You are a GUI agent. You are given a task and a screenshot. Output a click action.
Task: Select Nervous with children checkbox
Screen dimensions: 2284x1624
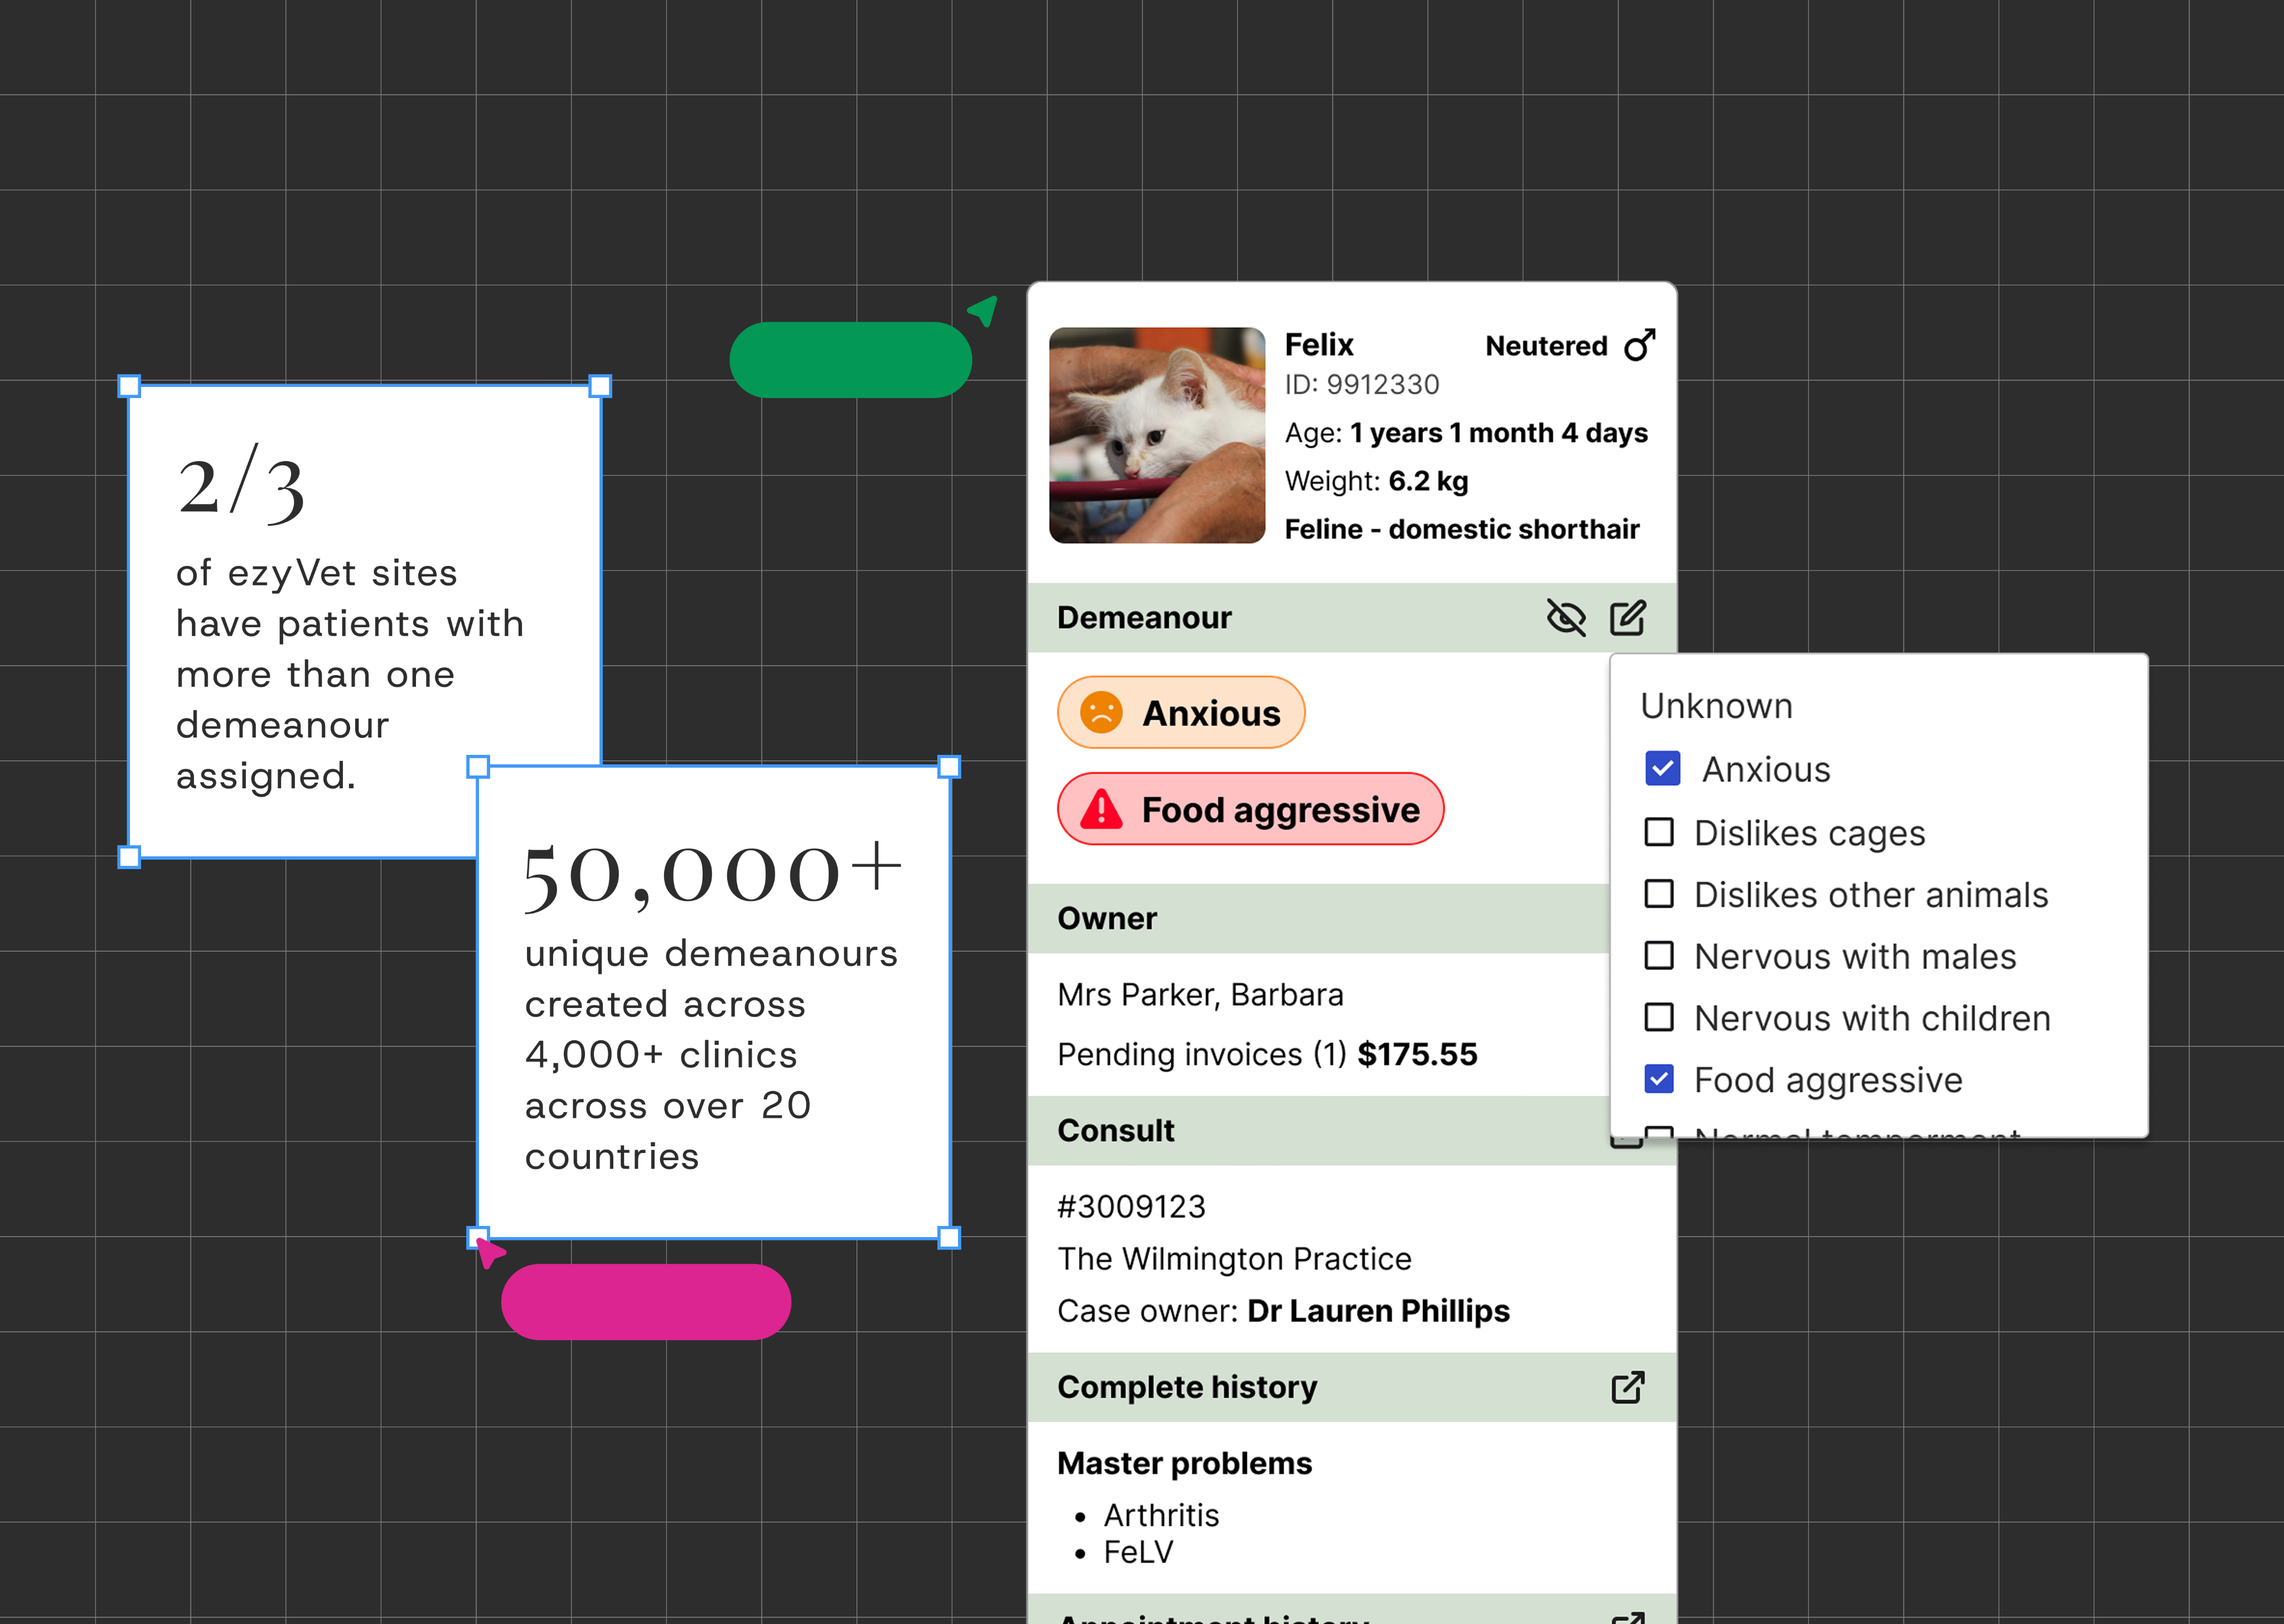pyautogui.click(x=1659, y=1018)
